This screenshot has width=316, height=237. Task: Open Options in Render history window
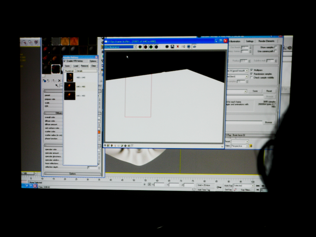click(x=93, y=61)
